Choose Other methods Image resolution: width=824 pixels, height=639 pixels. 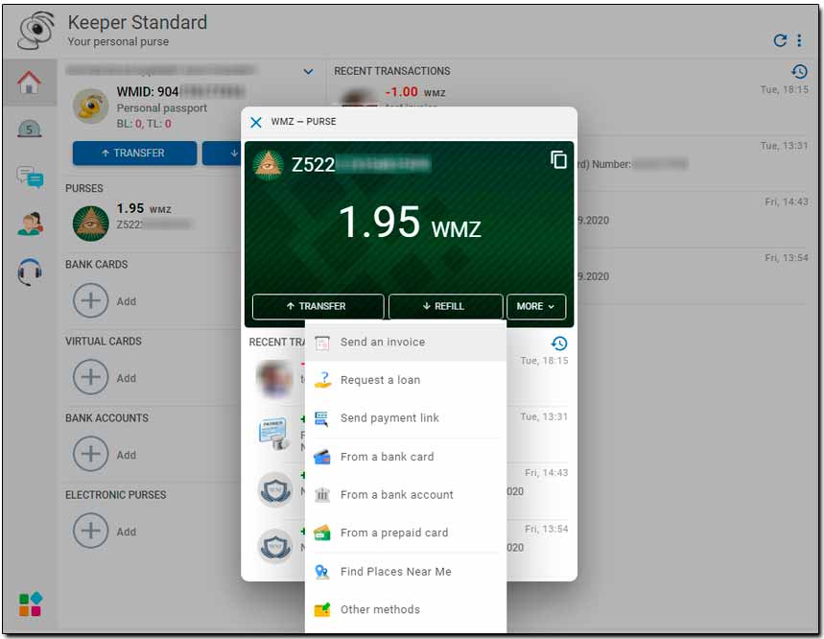[405, 609]
